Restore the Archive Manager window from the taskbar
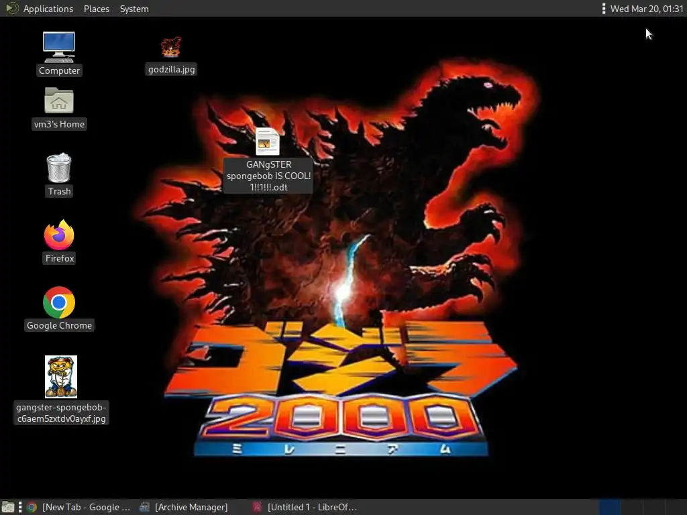 tap(184, 507)
